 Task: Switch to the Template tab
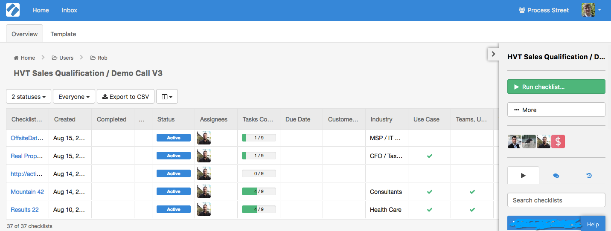click(63, 34)
